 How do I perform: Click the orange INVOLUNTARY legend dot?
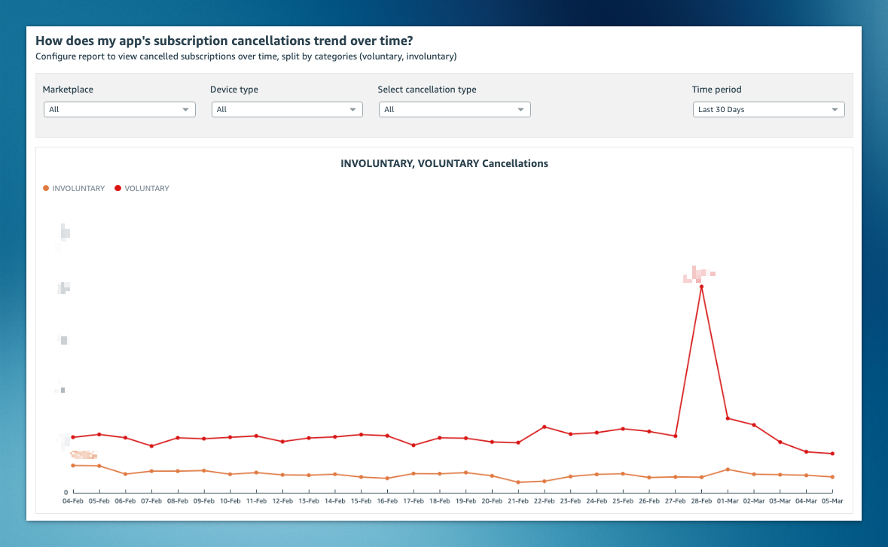click(x=45, y=188)
